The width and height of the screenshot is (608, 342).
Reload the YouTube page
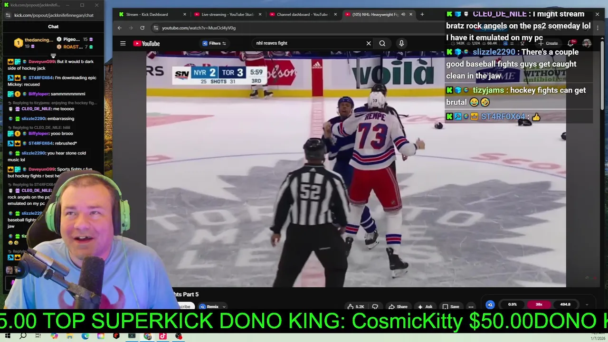[142, 28]
